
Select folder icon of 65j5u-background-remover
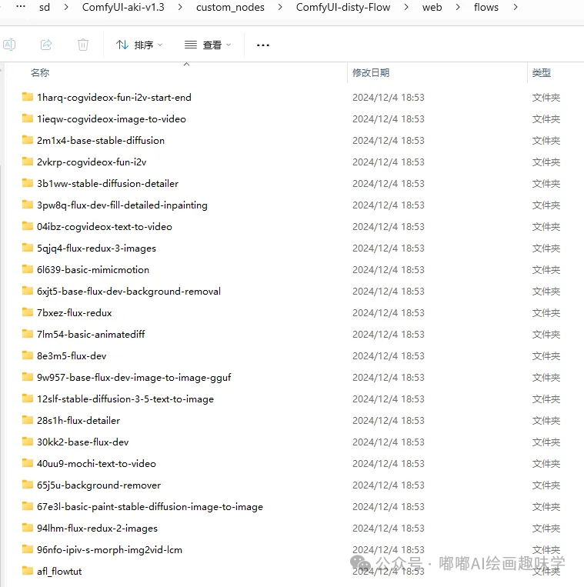click(28, 485)
